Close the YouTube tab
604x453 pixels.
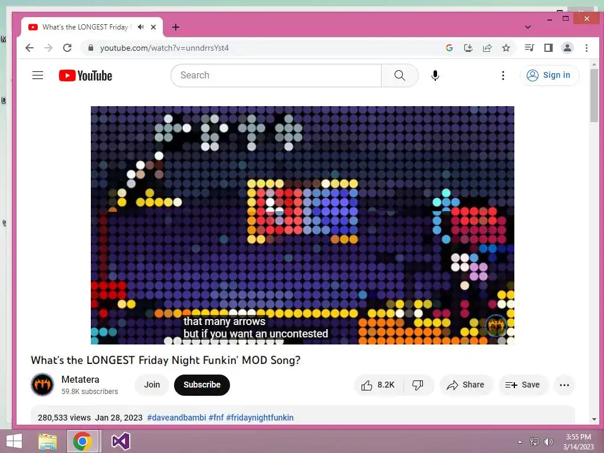[153, 27]
